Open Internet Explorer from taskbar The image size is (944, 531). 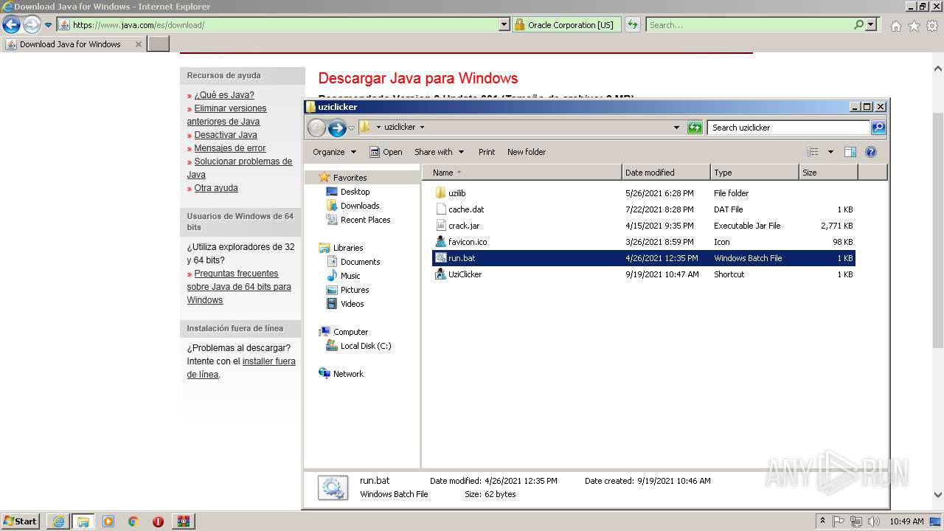(x=58, y=521)
